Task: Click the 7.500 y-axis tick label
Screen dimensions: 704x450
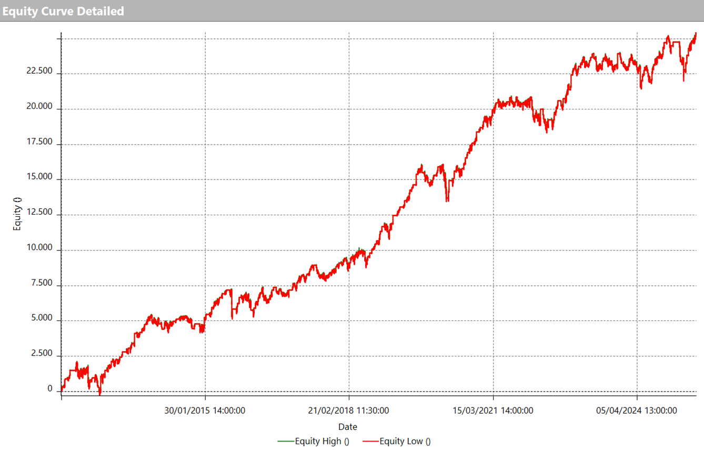Action: [x=42, y=284]
